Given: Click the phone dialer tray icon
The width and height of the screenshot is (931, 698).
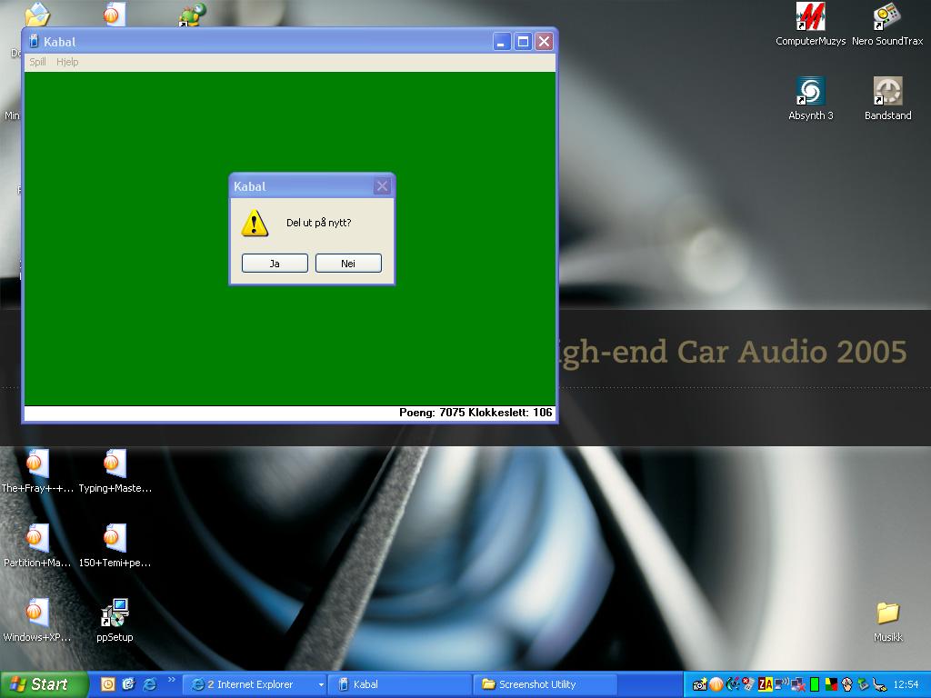Looking at the screenshot, I should pyautogui.click(x=733, y=685).
